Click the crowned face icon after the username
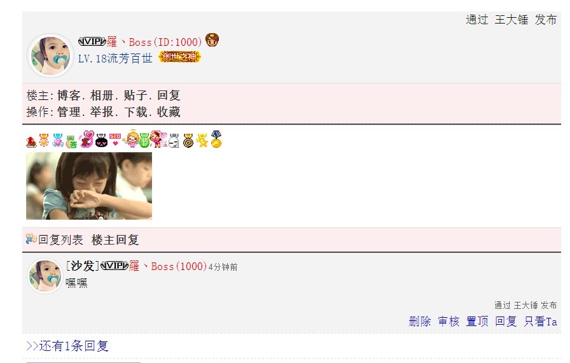The width and height of the screenshot is (570, 363). (212, 40)
